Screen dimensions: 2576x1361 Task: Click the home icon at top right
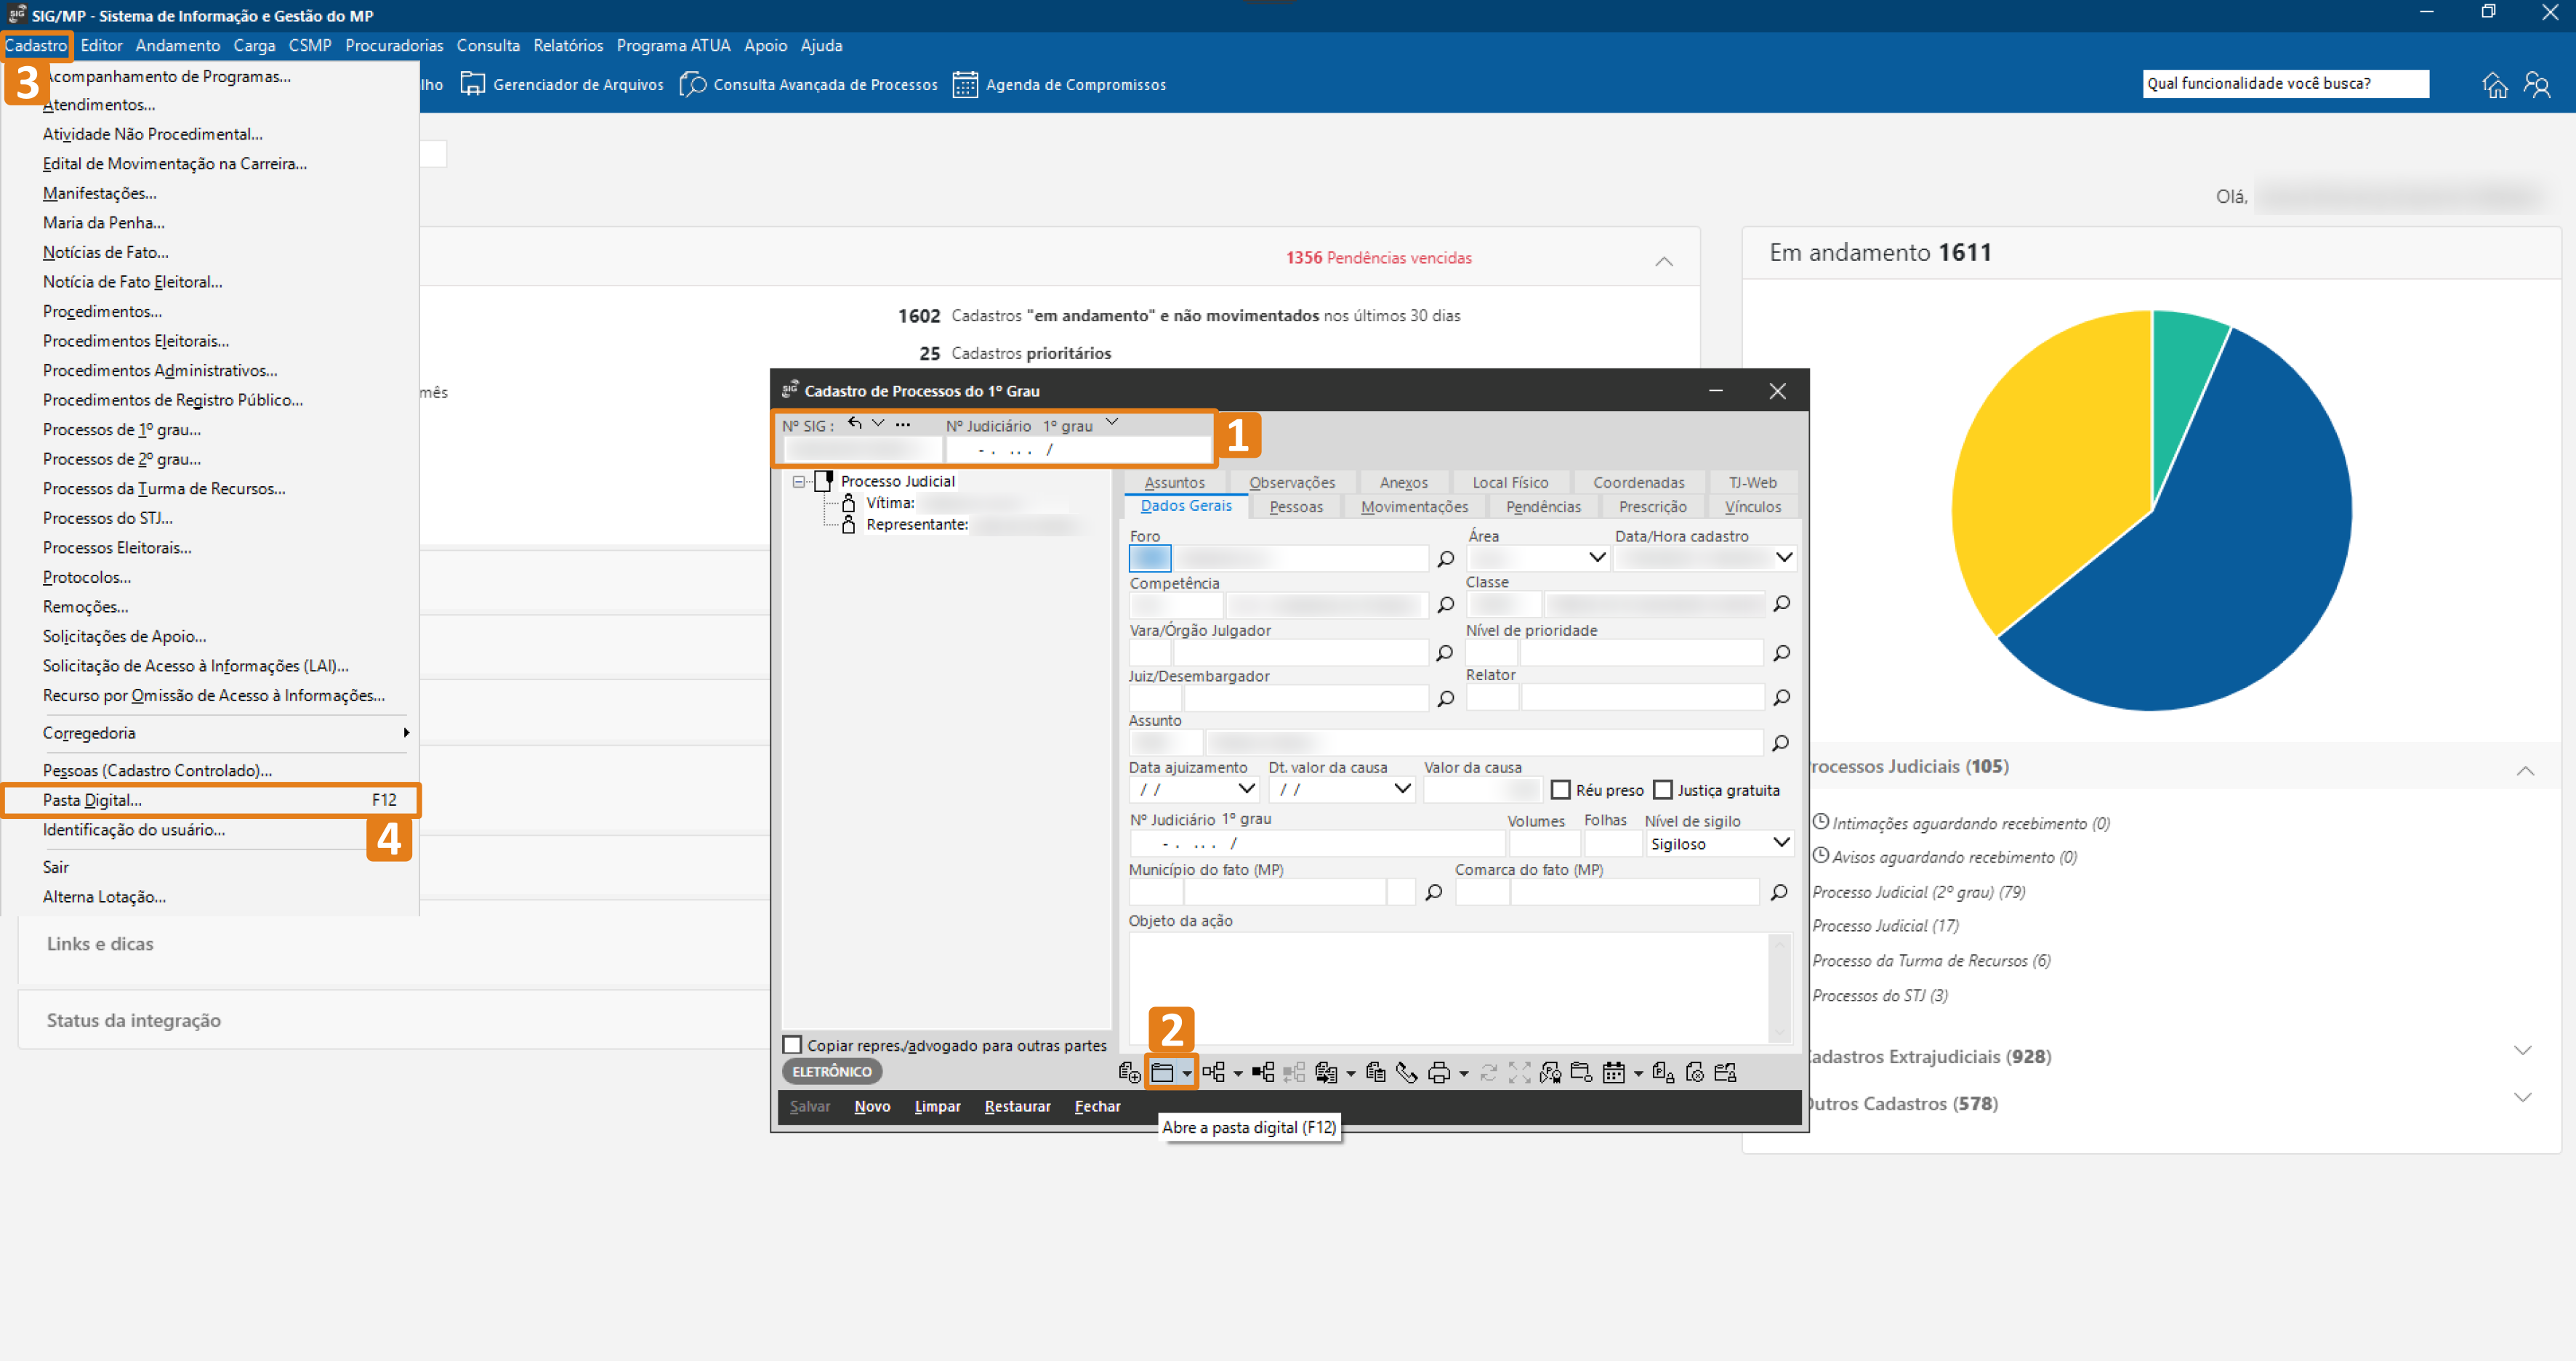tap(2495, 85)
